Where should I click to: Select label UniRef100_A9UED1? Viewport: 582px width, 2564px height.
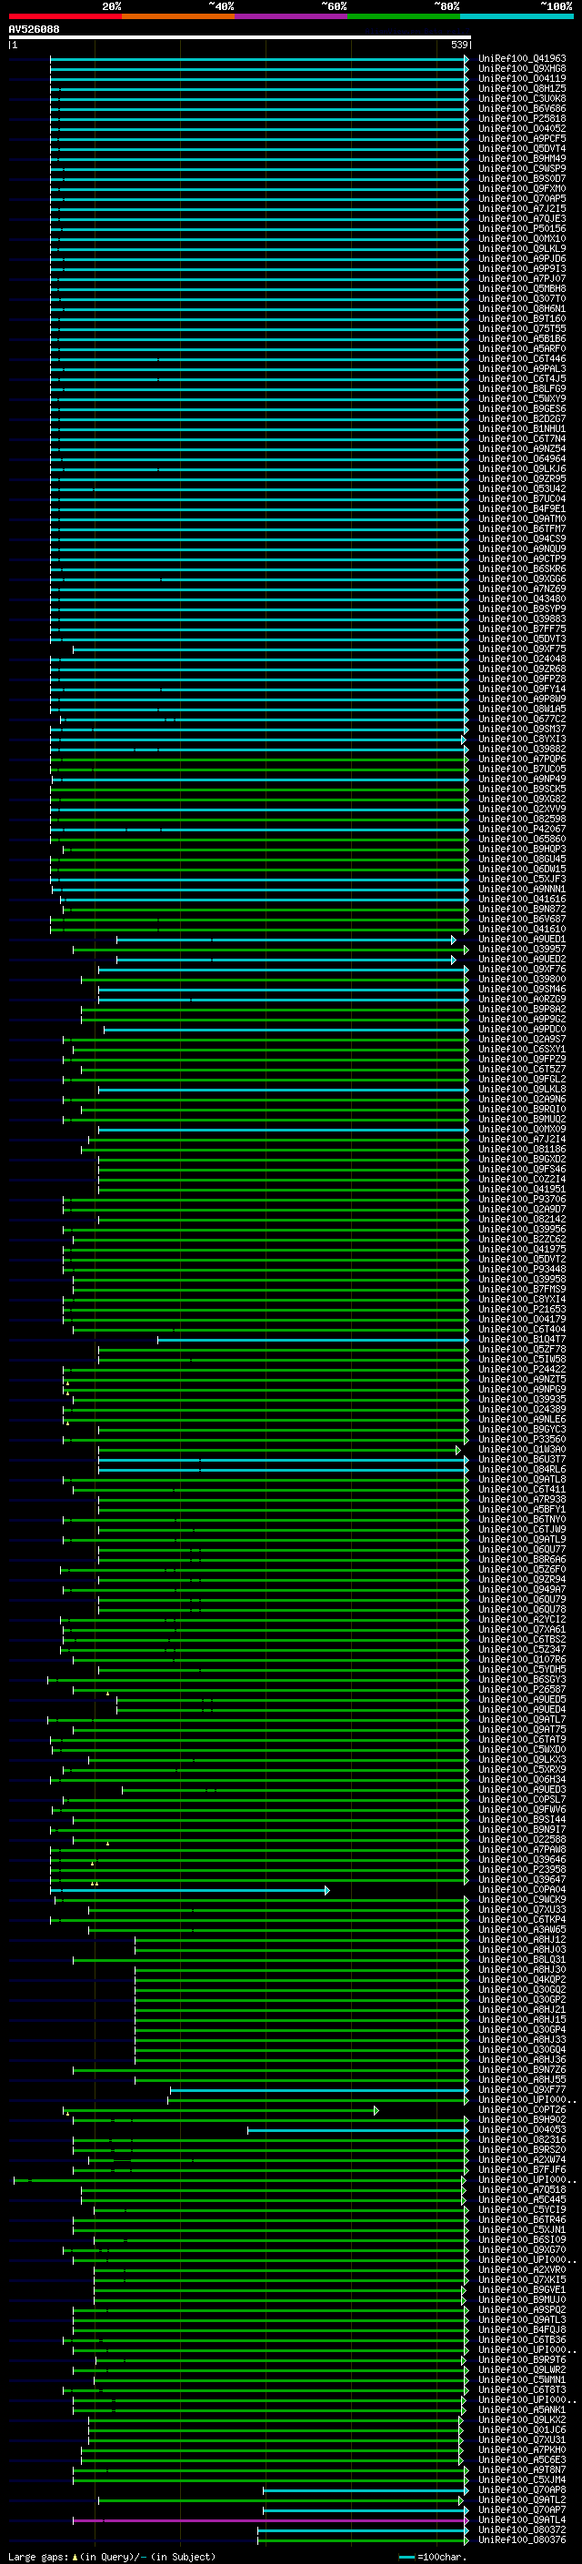tap(522, 939)
